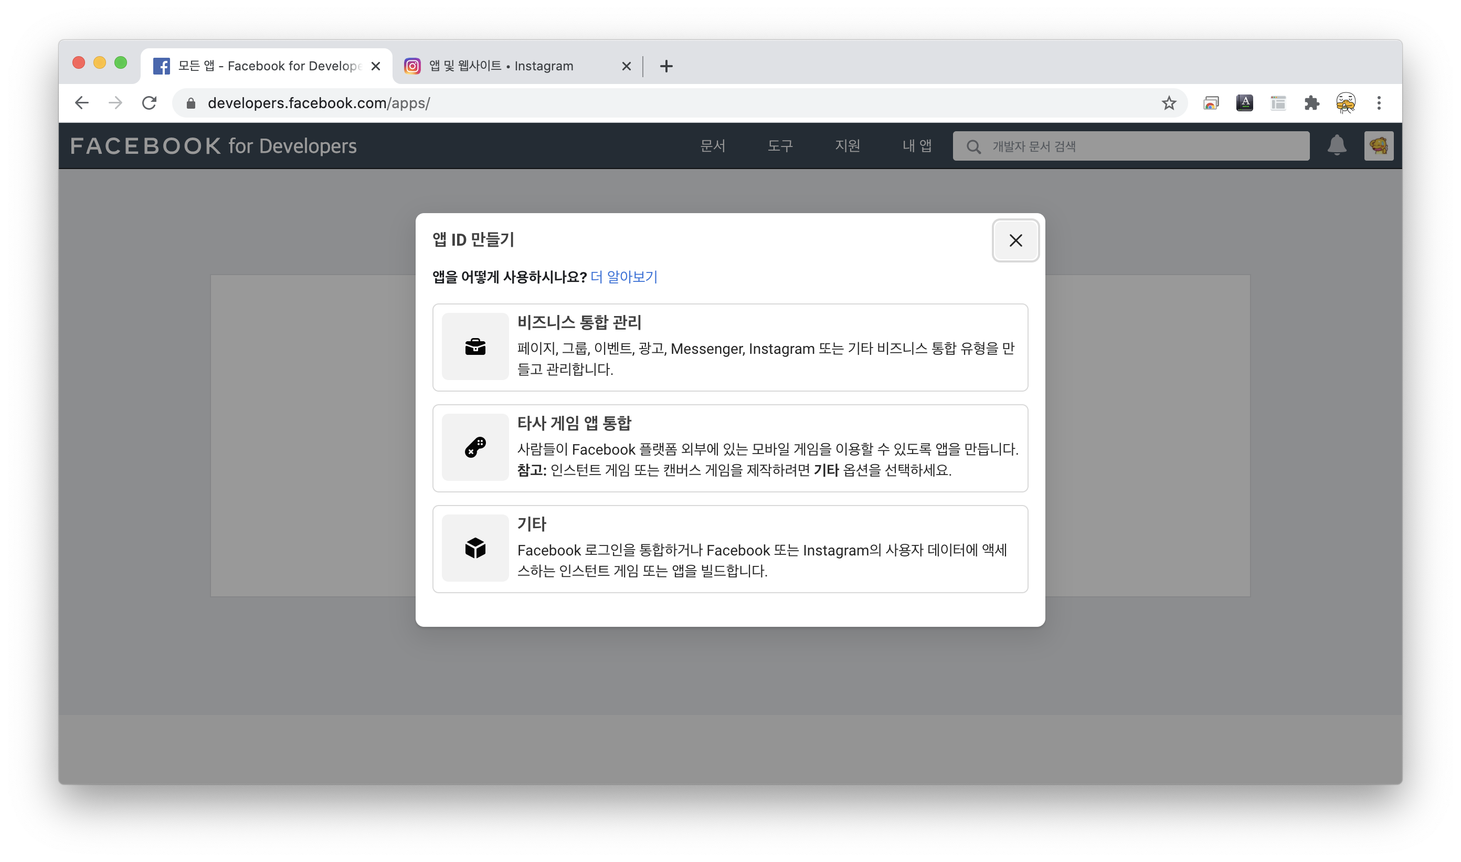This screenshot has width=1461, height=862.
Task: Open Chrome's three-dot menu
Action: [1379, 103]
